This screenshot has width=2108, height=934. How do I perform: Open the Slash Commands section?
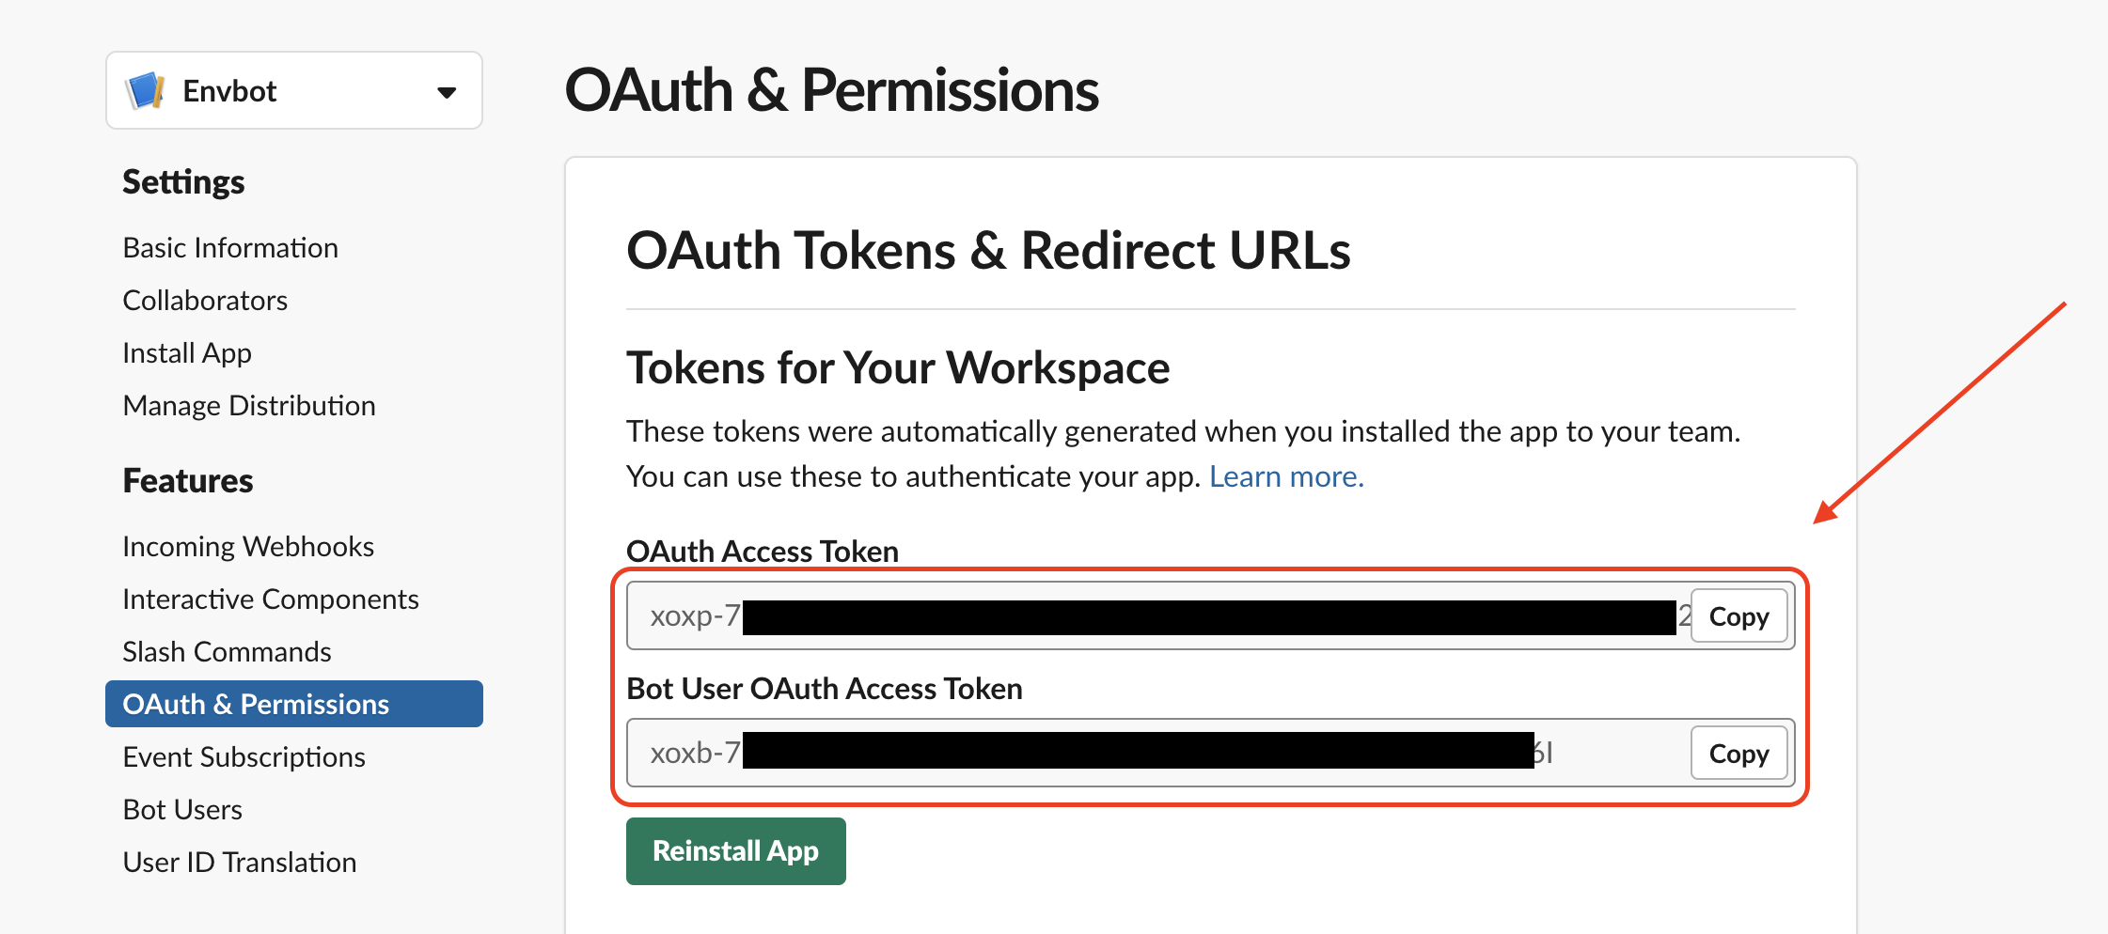tap(227, 652)
